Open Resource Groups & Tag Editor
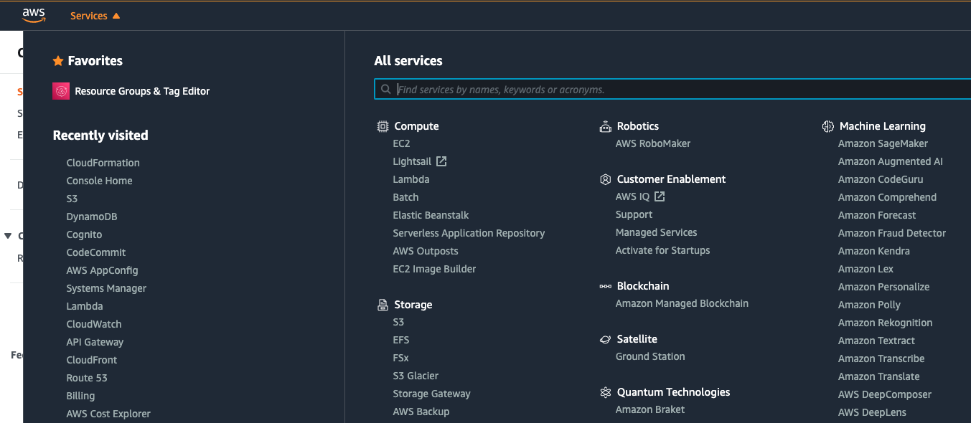The width and height of the screenshot is (971, 423). (x=142, y=91)
